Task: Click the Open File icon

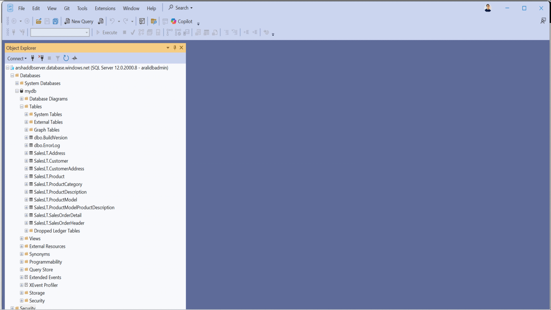Action: 38,21
